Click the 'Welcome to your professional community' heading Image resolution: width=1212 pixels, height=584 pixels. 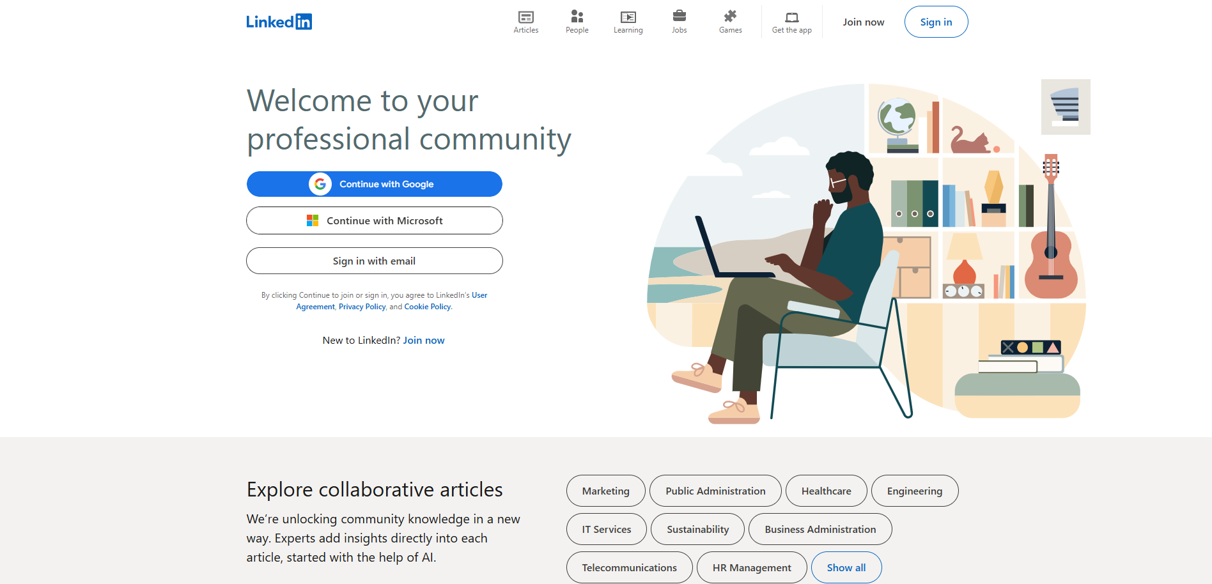tap(409, 119)
